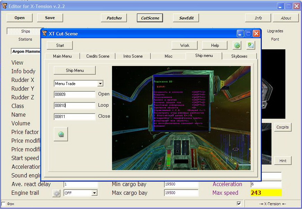Click the green globe icon beside Help

(237, 45)
